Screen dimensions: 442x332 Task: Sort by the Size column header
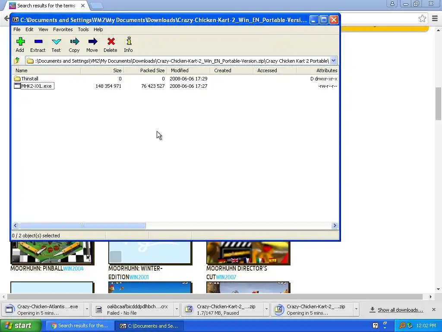pos(102,70)
